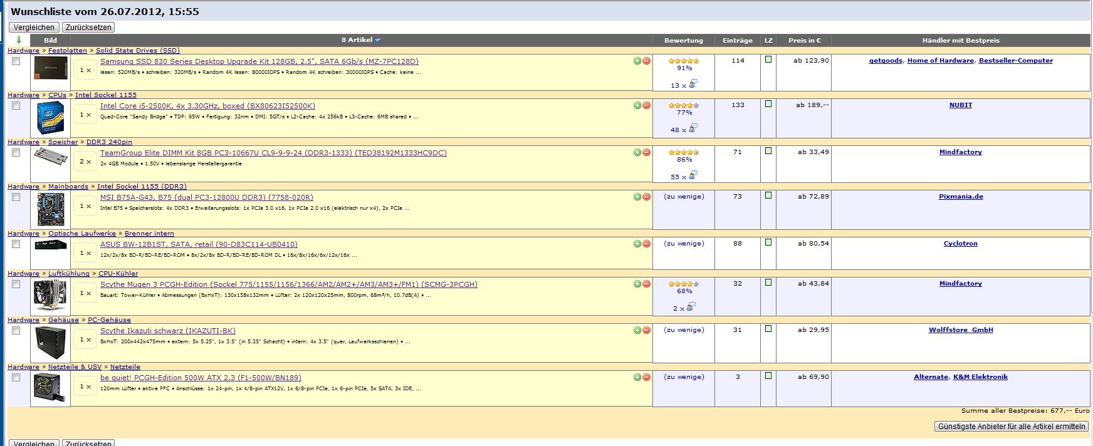Viewport: 1093px width, 446px height.
Task: Open the Pixmania.de vendor link
Action: click(x=961, y=197)
